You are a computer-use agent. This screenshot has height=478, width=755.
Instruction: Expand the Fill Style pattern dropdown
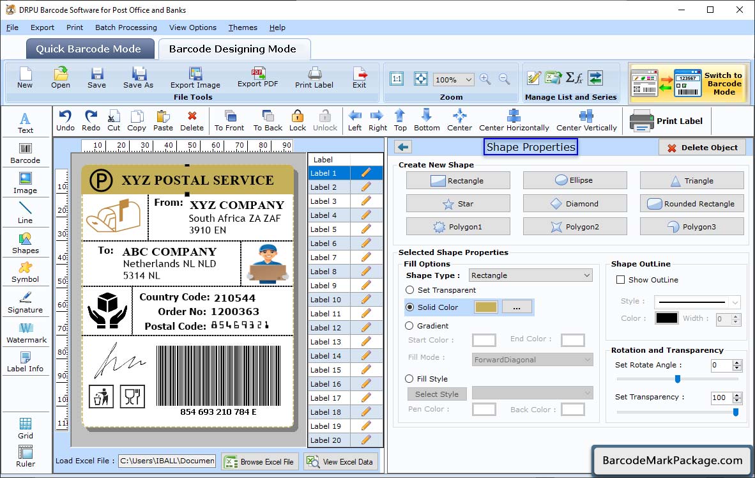click(533, 393)
